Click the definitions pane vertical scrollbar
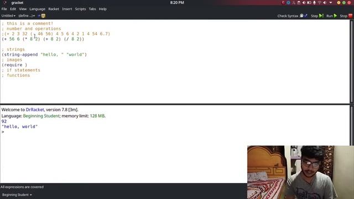 352,61
